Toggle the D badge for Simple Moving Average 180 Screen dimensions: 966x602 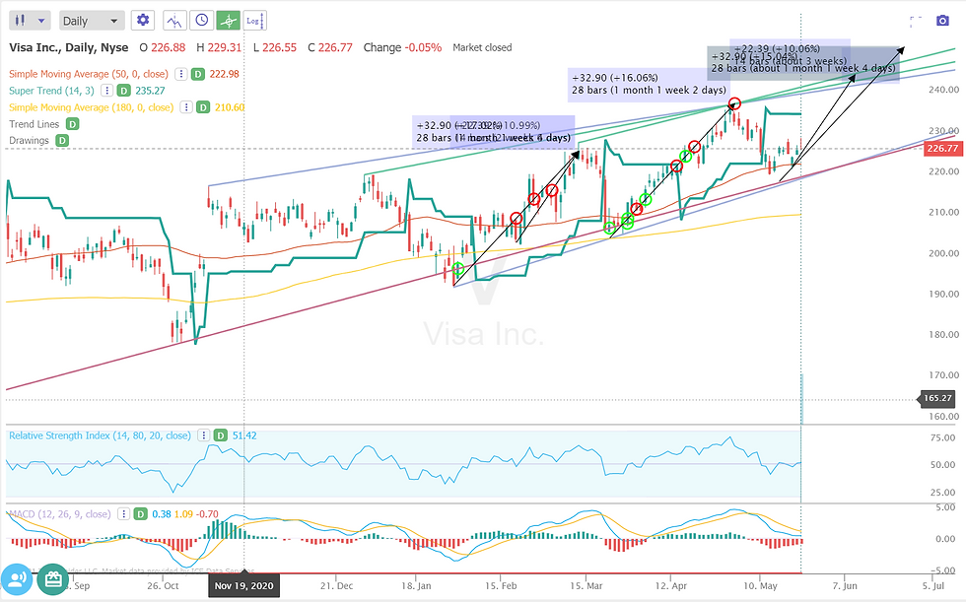click(203, 107)
